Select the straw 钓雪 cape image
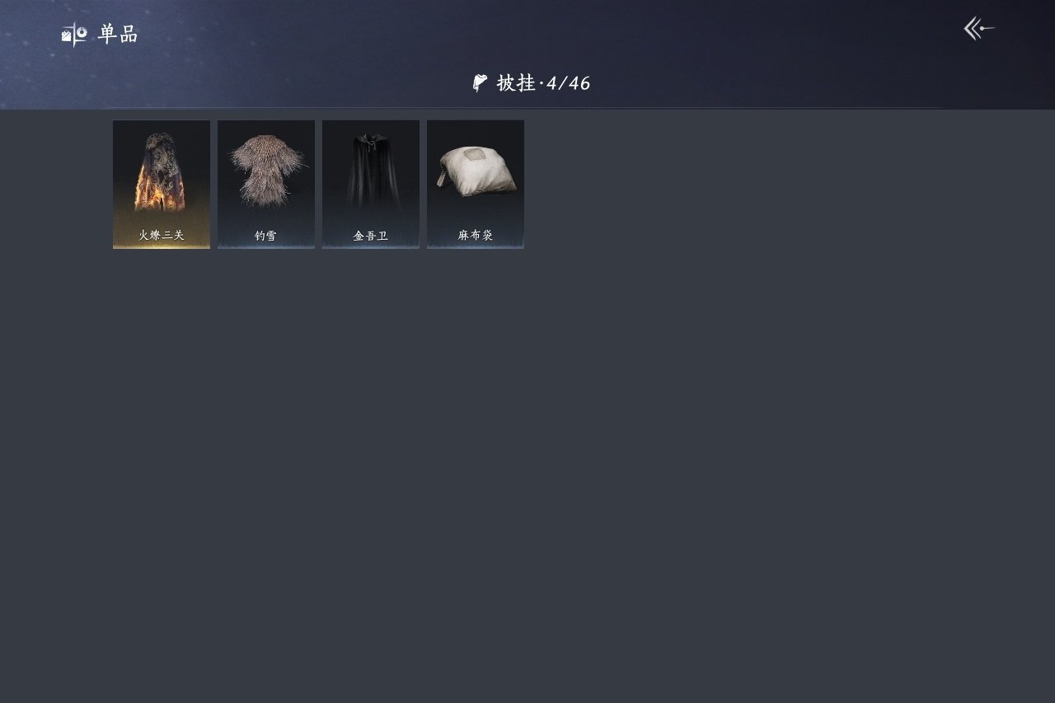The height and width of the screenshot is (703, 1055). click(266, 171)
